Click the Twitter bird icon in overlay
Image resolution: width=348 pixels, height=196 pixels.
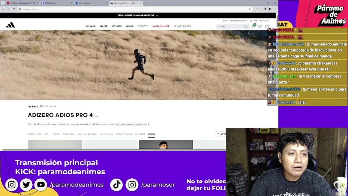tap(26, 185)
